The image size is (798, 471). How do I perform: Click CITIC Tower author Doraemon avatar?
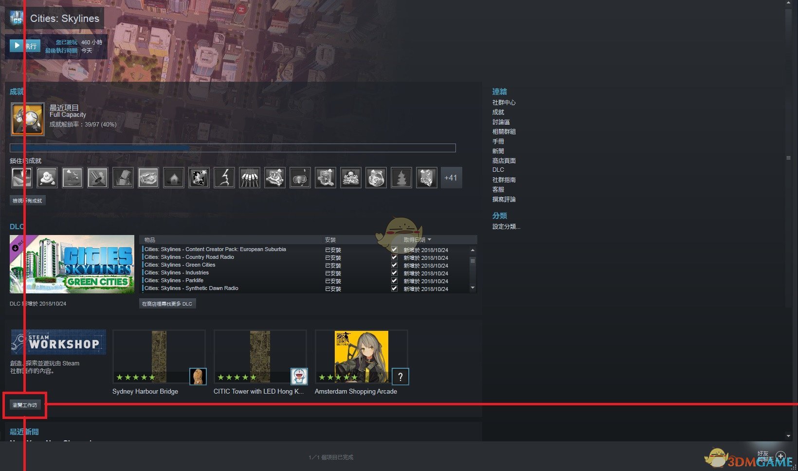299,377
